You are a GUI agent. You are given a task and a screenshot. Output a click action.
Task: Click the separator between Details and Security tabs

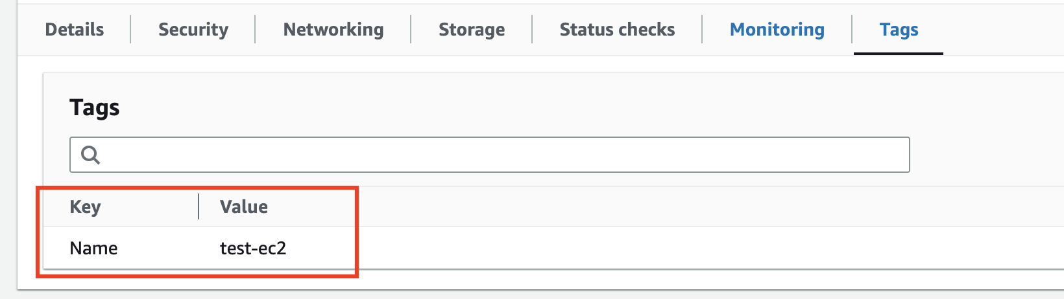click(x=131, y=30)
